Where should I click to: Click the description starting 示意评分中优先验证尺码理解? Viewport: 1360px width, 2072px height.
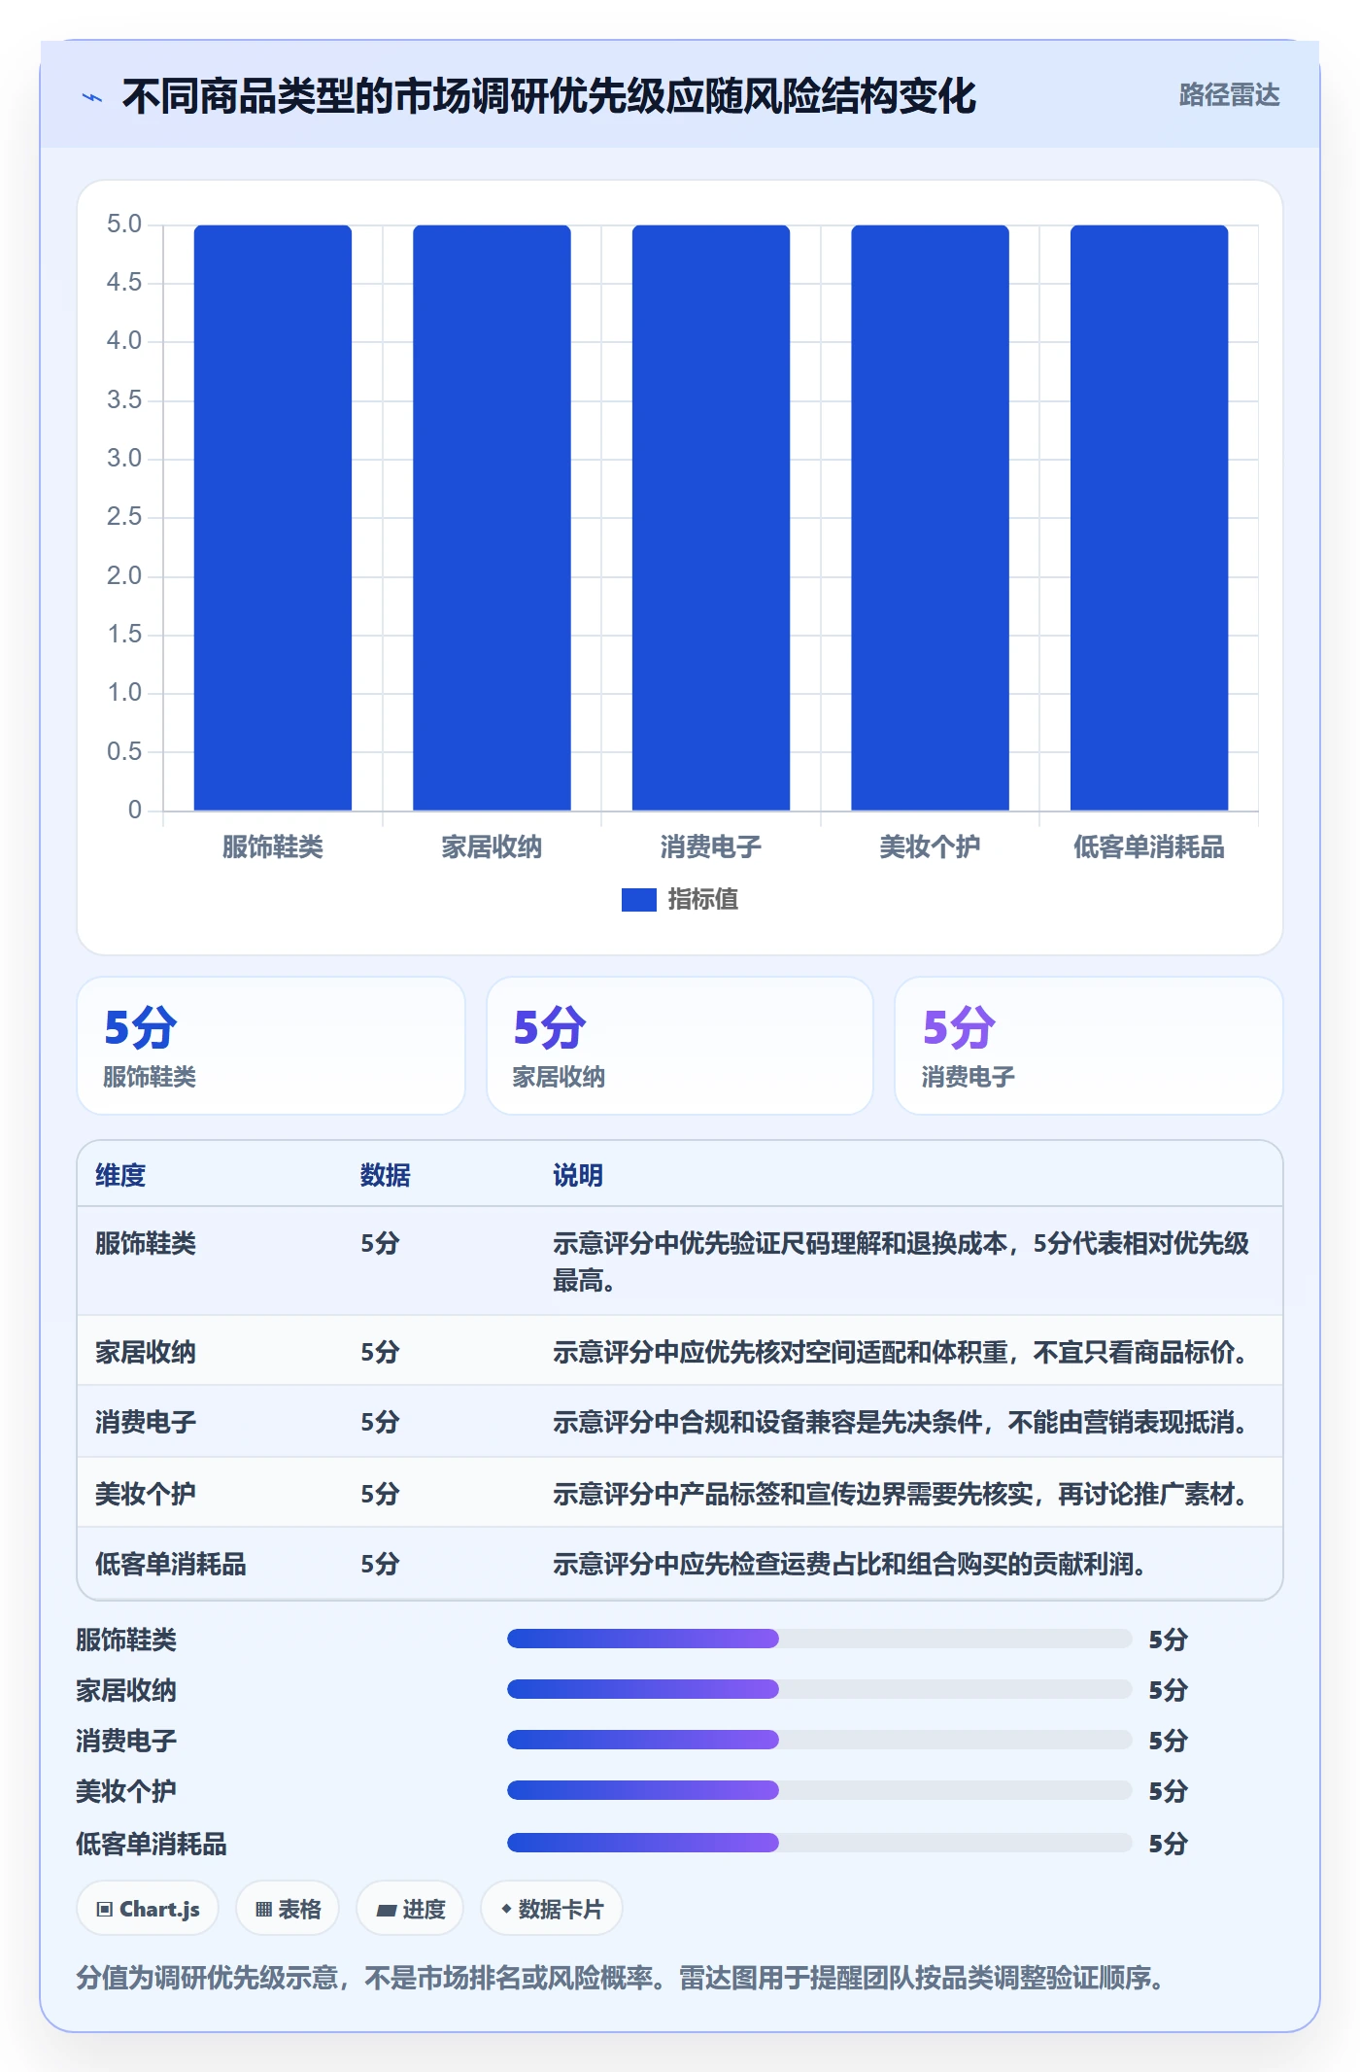[x=901, y=1261]
